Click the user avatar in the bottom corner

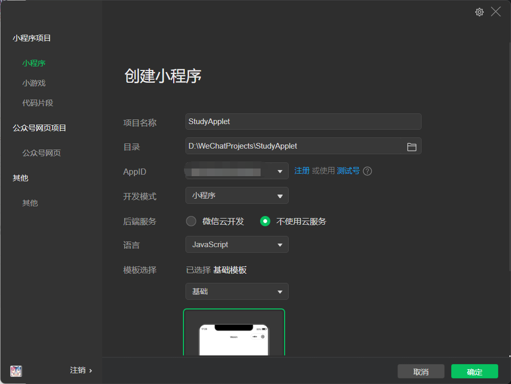point(15,371)
